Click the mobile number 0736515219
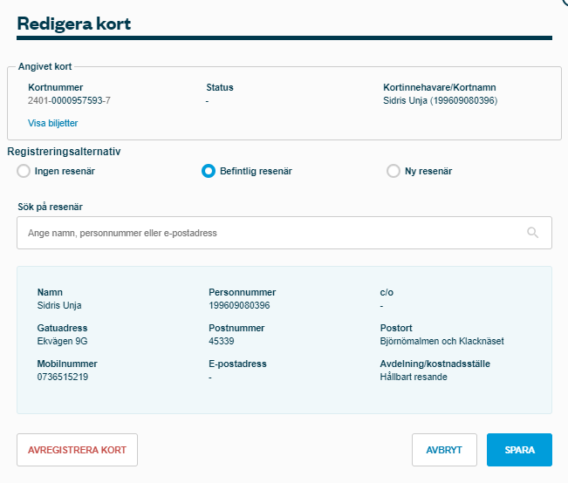The width and height of the screenshot is (568, 483). pyautogui.click(x=63, y=377)
